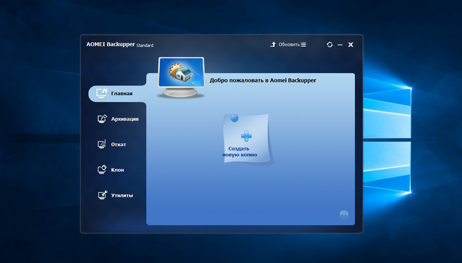Click the Откат restore icon
Screen dimensions: 462x263
[102, 144]
